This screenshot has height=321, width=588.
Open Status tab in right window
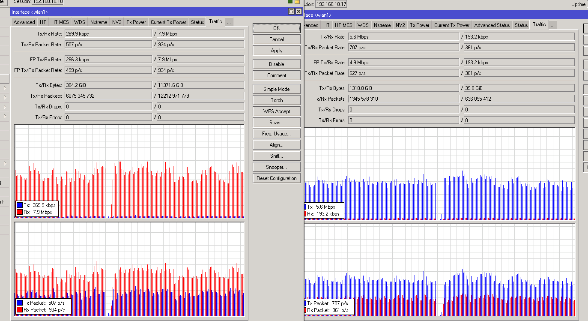tap(521, 25)
